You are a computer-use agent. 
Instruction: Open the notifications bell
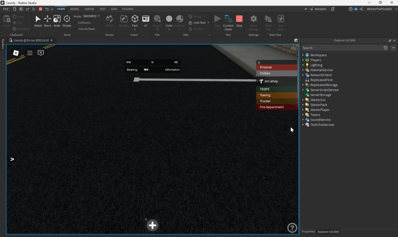(332, 9)
